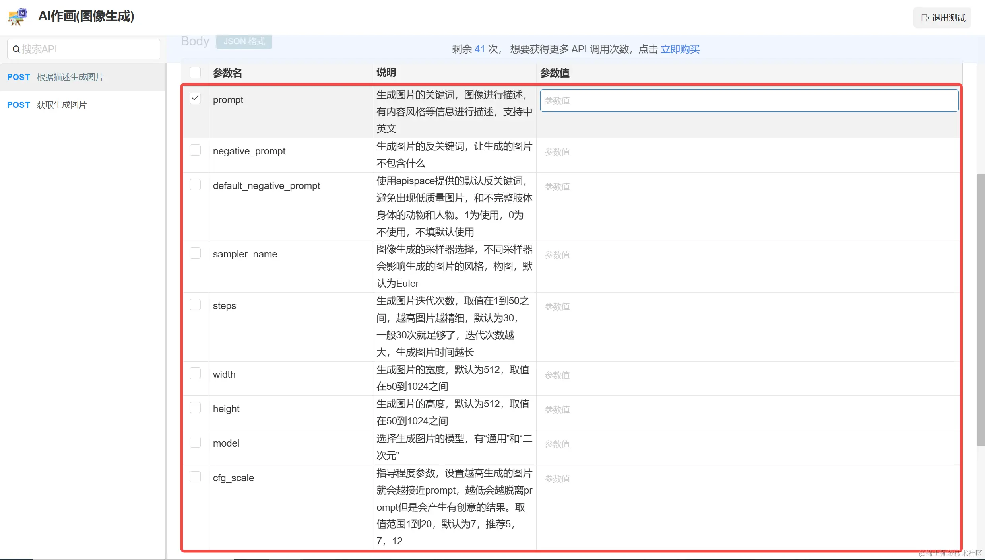Open the 获取生成图片 POST API item
Screen dimensions: 985x560
pyautogui.click(x=61, y=105)
